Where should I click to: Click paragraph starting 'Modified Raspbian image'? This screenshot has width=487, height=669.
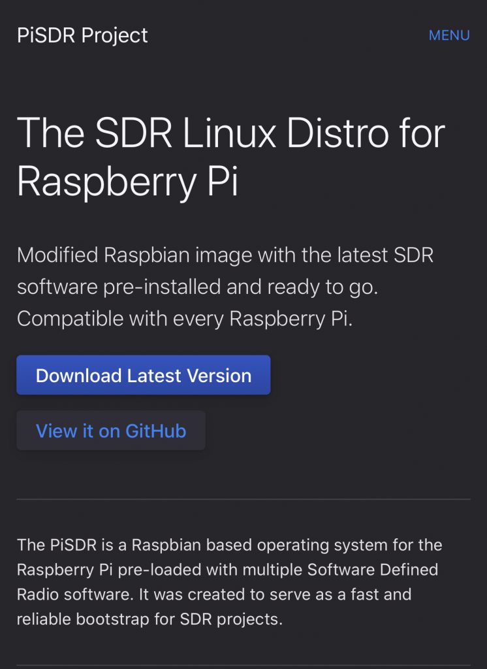[225, 287]
